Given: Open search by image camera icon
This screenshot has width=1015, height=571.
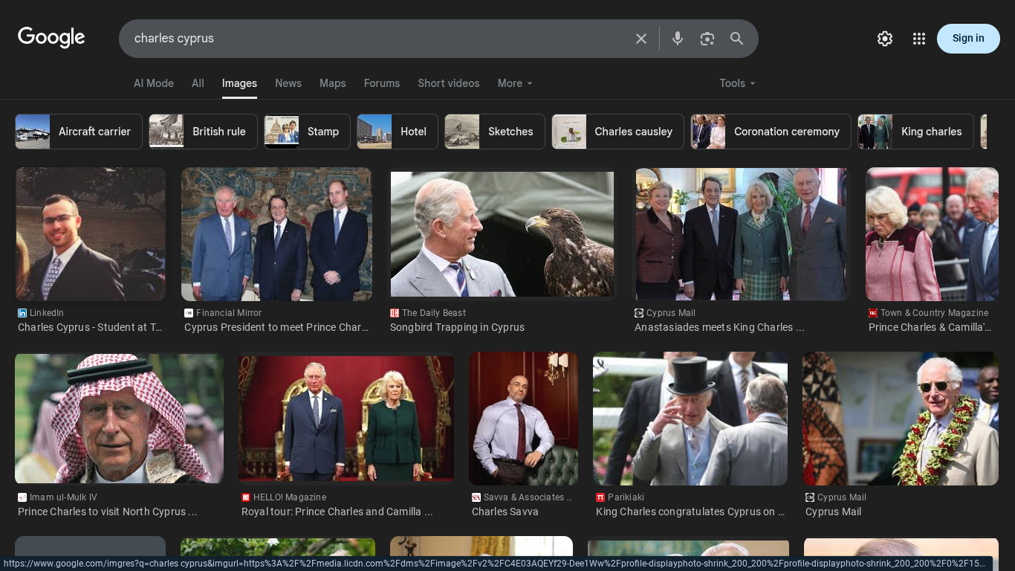Looking at the screenshot, I should pyautogui.click(x=707, y=39).
